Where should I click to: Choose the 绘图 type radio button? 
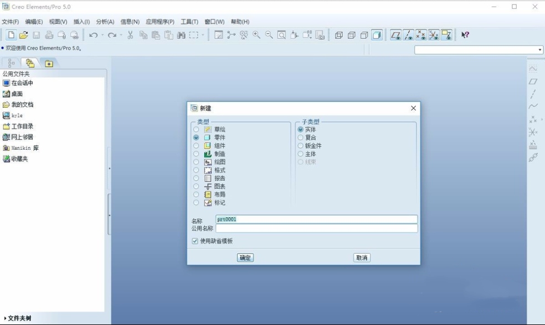(x=196, y=162)
